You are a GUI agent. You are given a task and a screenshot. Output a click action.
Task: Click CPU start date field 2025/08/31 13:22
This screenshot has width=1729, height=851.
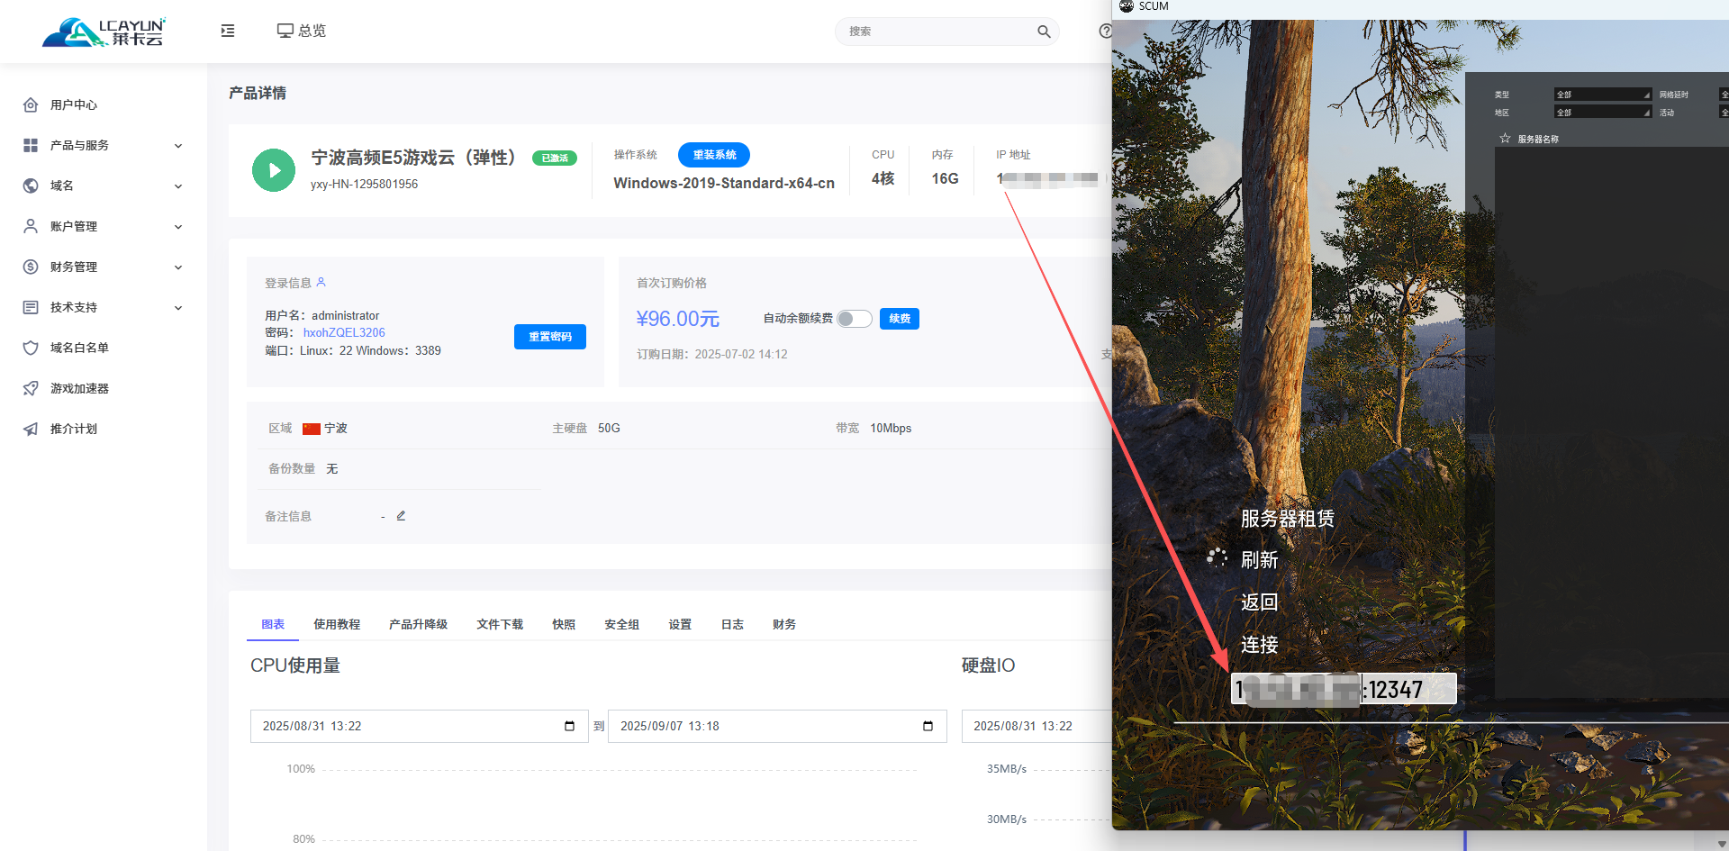[419, 726]
